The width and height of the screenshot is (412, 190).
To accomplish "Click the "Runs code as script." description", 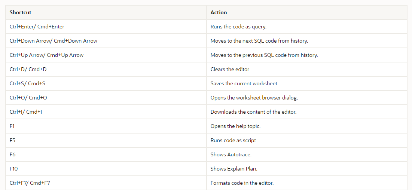I will (234, 140).
